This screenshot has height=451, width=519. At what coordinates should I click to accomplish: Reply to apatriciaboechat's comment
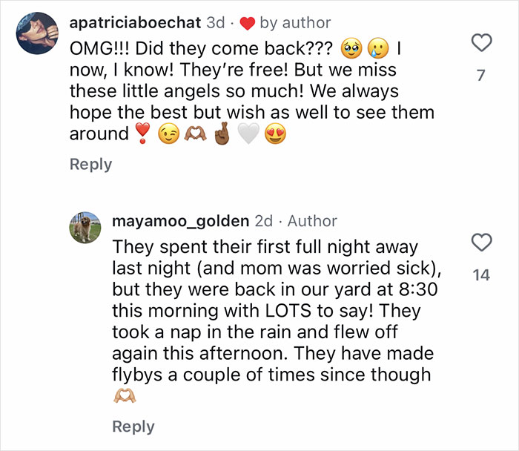90,164
